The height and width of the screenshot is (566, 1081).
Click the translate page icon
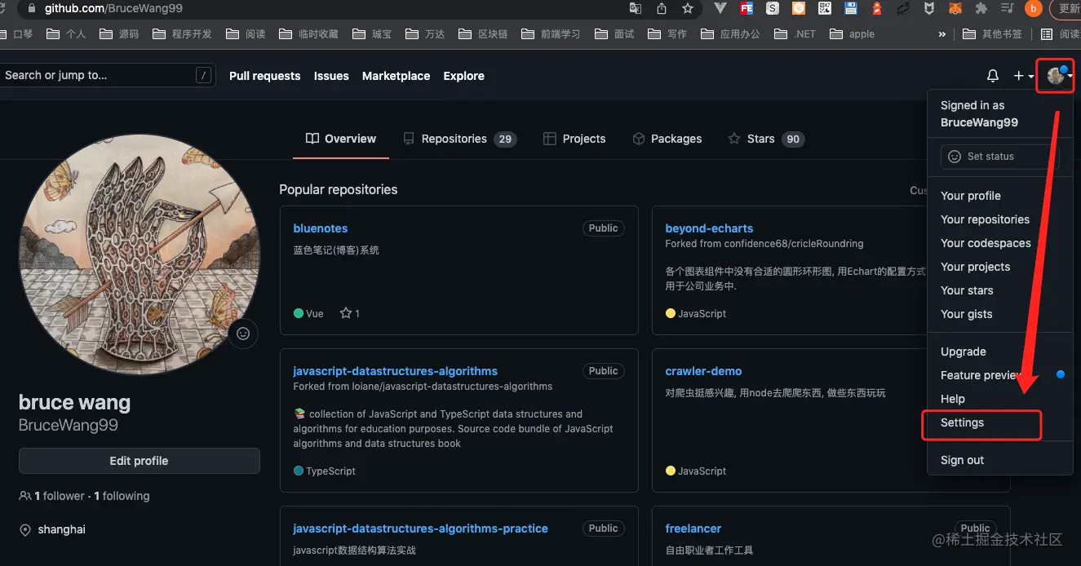pyautogui.click(x=635, y=9)
